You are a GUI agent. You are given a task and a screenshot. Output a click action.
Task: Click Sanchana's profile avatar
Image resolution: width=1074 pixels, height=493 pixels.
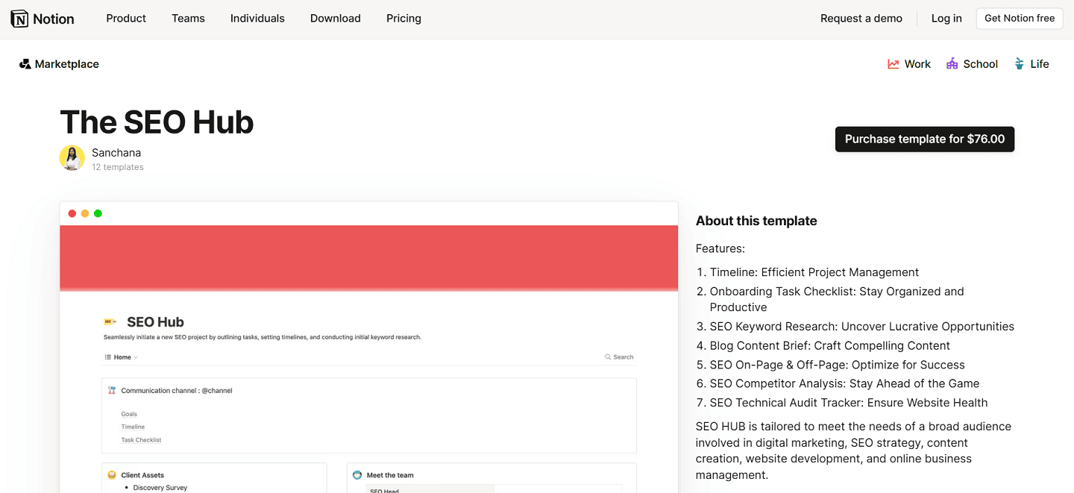click(72, 158)
